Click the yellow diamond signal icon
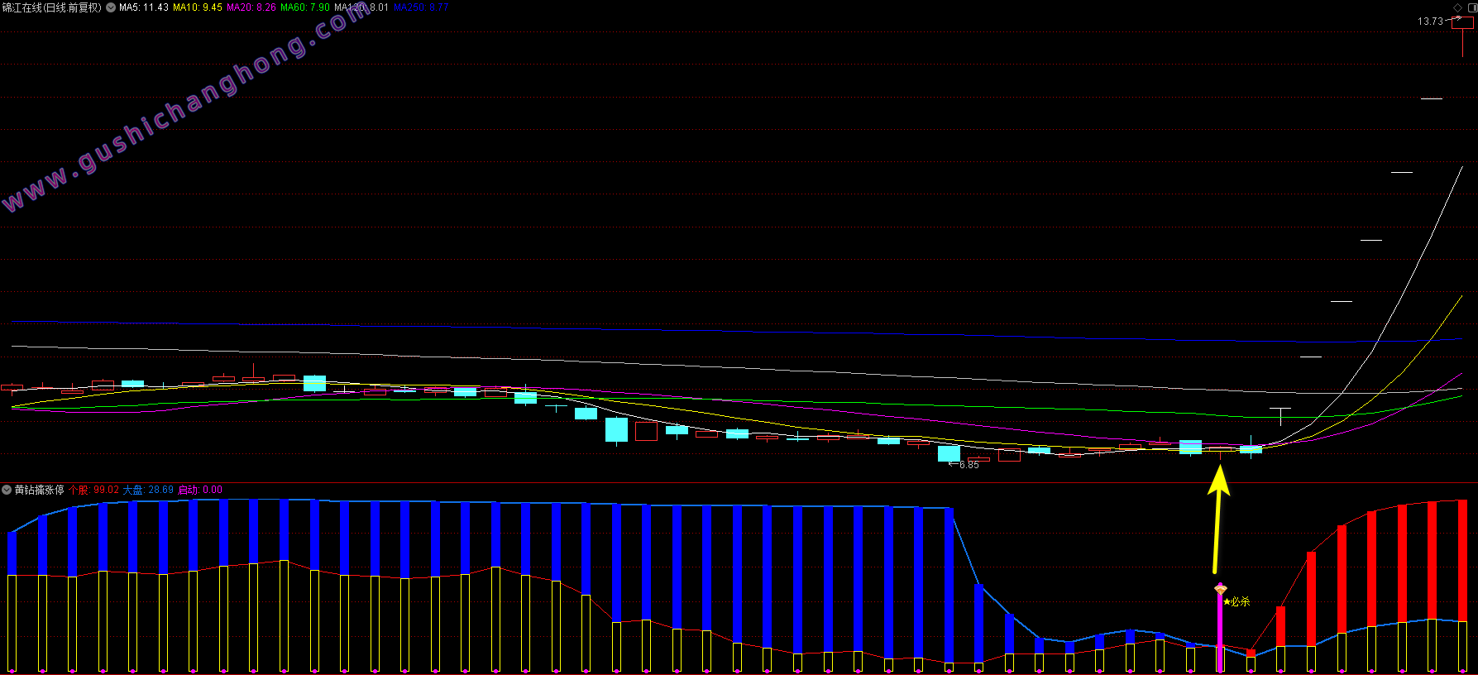This screenshot has height=675, width=1478. (x=1221, y=588)
